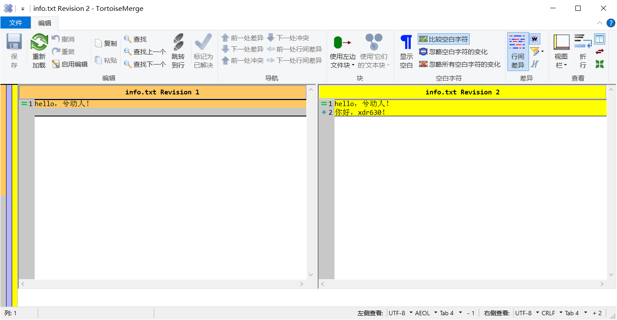Viewport: 617px width, 320px height.
Task: Open left view Tab 4 dropdown
Action: [x=450, y=313]
